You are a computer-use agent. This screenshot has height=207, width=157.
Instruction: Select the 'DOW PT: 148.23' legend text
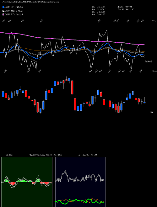click(x=14, y=14)
